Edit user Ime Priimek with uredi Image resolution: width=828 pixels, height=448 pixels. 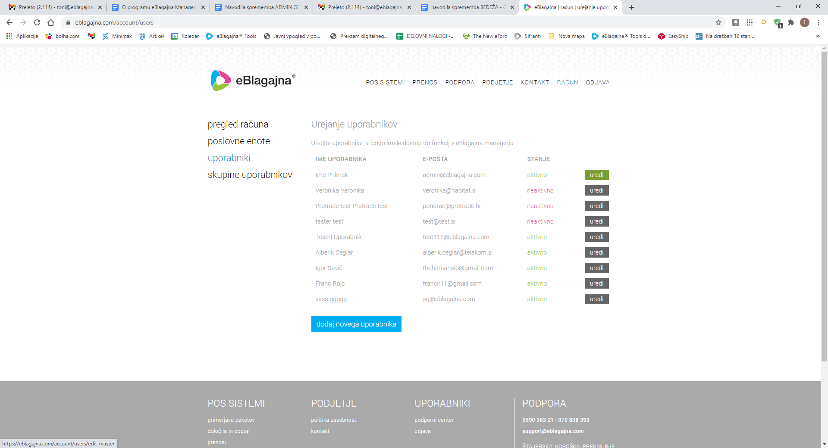[x=596, y=175]
